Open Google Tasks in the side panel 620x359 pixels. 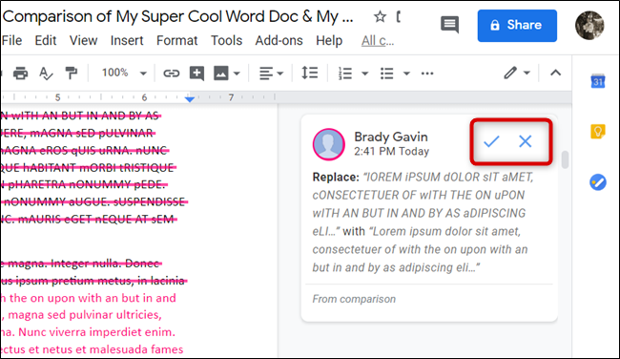coord(598,182)
